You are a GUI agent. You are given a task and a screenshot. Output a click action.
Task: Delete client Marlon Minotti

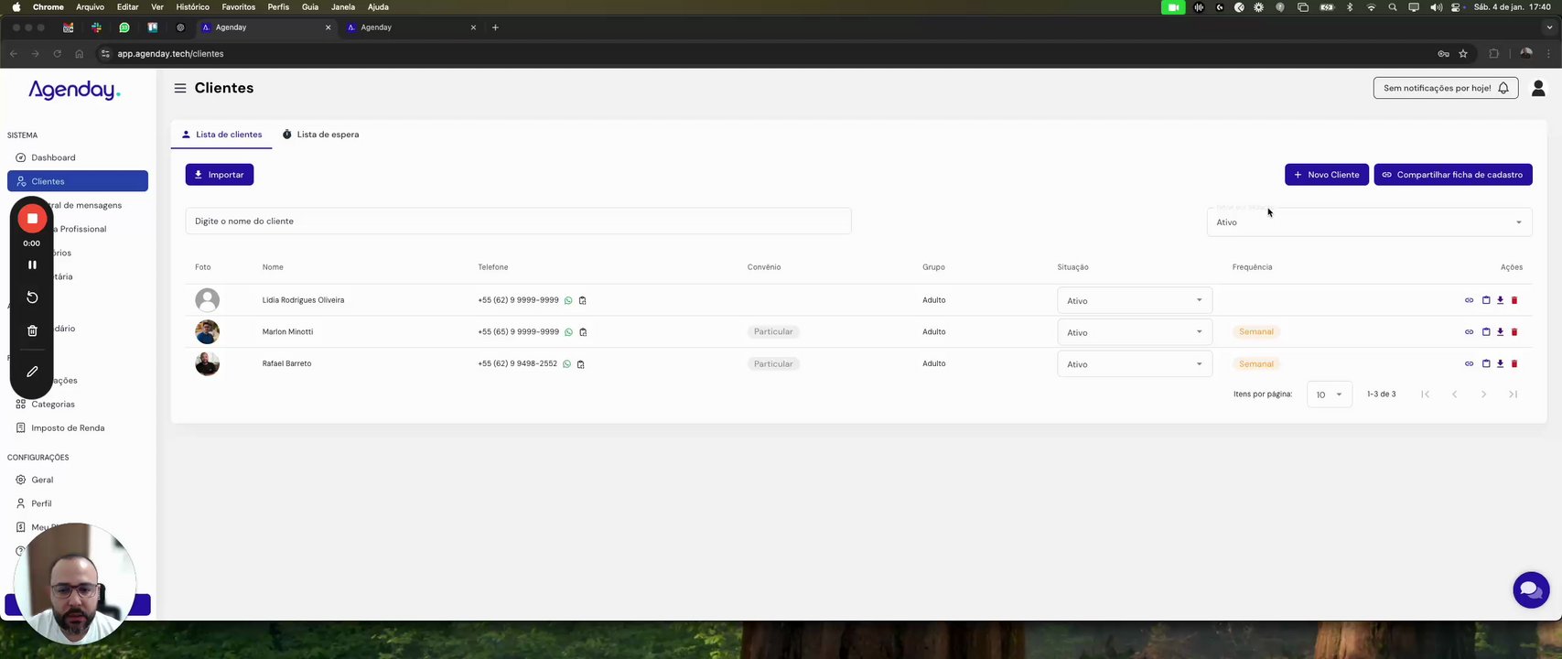pos(1514,331)
